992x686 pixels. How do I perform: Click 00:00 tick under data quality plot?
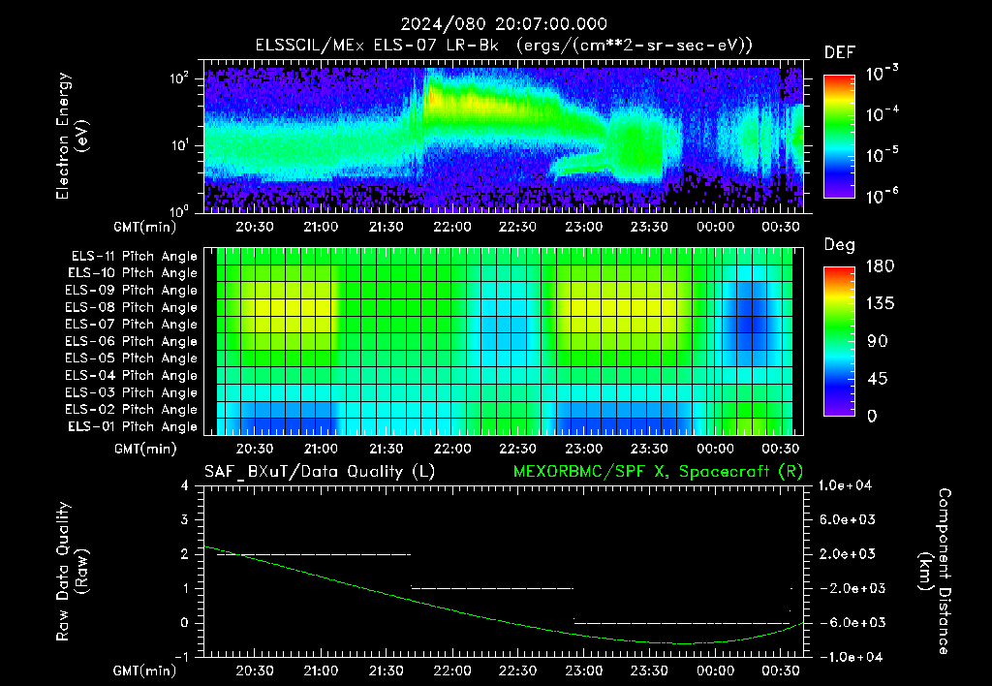click(x=715, y=670)
